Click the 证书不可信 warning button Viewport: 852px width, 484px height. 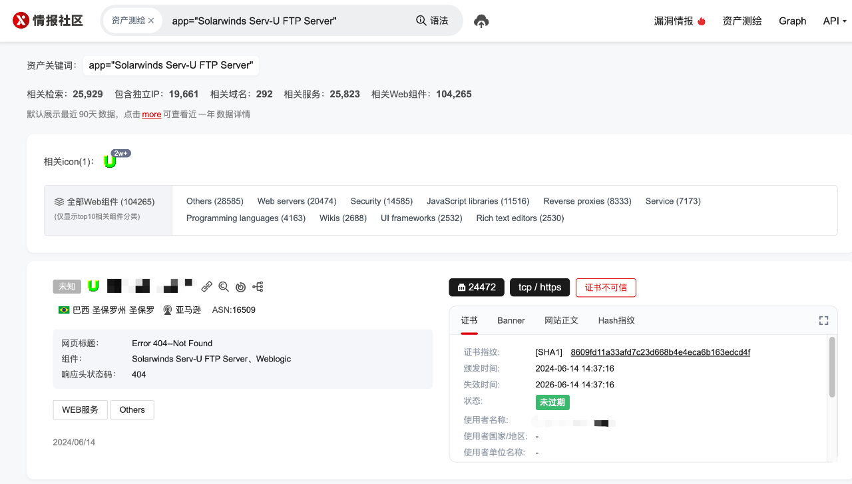click(606, 287)
